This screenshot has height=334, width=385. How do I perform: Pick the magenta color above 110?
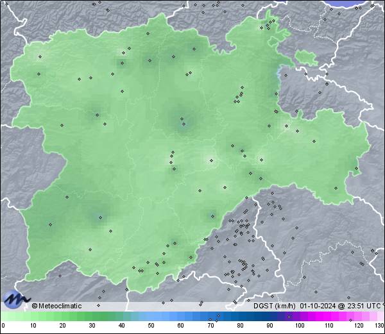329,317
